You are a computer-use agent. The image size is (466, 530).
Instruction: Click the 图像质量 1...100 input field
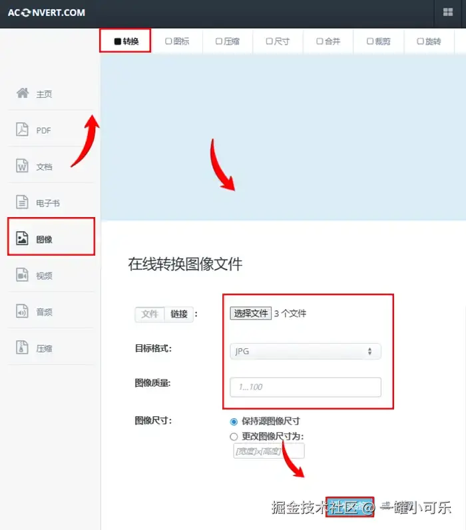[306, 387]
